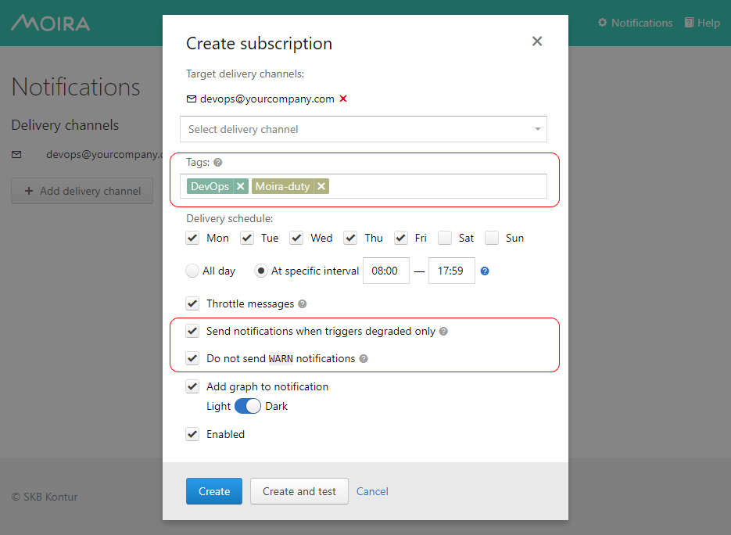
Task: Click the Tags help icon
Action: (x=218, y=163)
